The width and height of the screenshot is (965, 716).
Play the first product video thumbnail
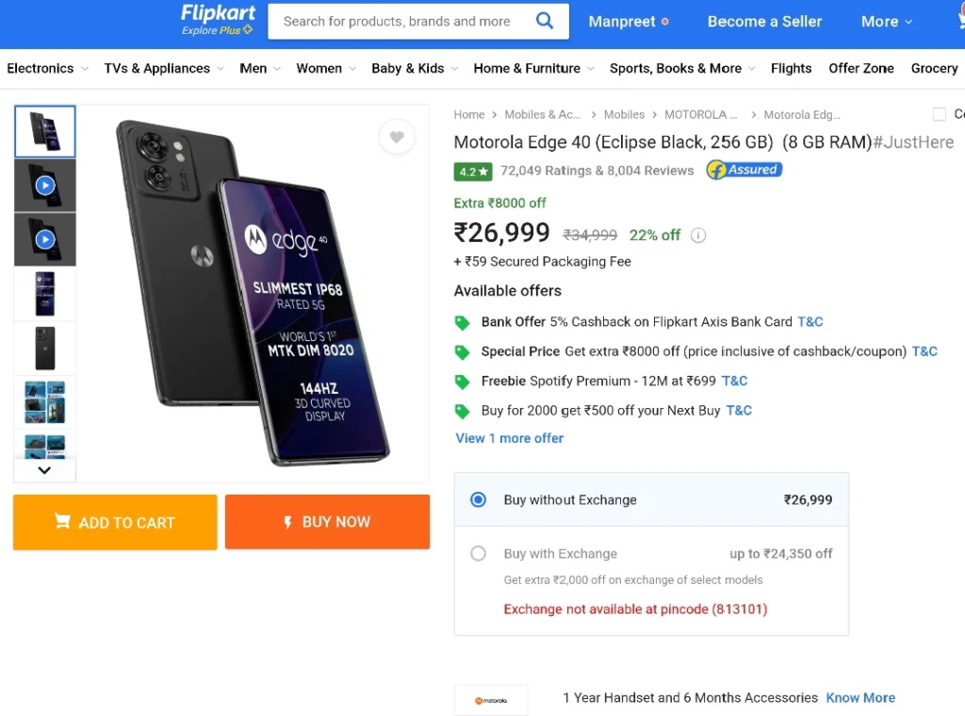45,186
